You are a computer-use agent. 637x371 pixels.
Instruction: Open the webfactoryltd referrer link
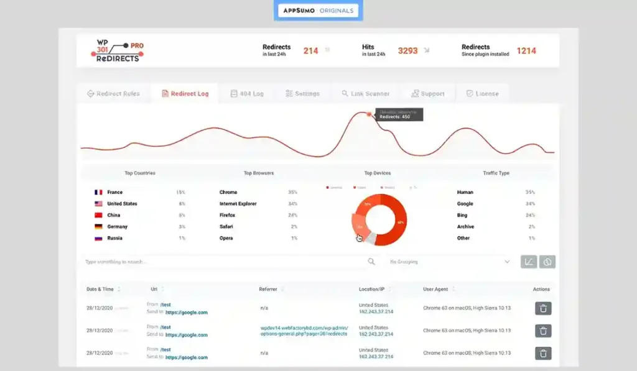(304, 331)
